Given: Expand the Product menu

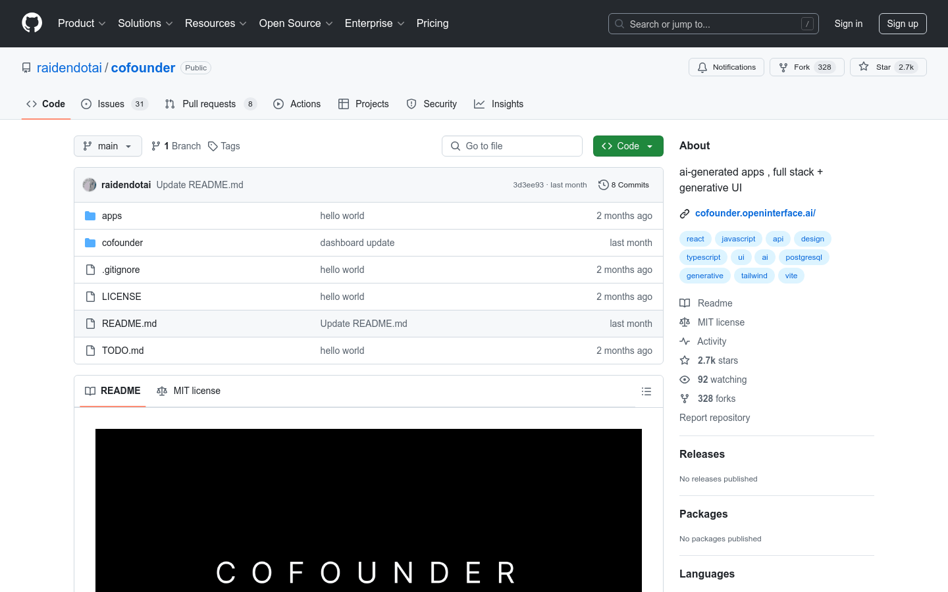Looking at the screenshot, I should 82,23.
